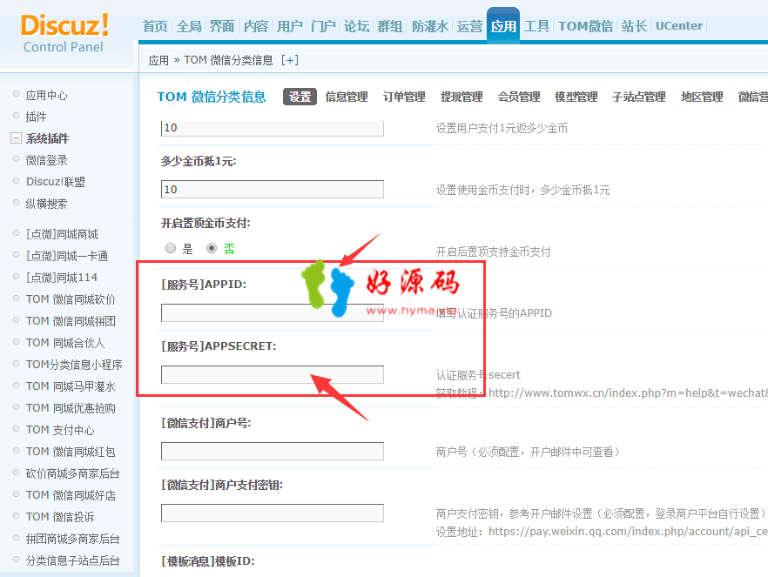Open 应用中心 in the sidebar
The height and width of the screenshot is (577, 768).
(46, 95)
